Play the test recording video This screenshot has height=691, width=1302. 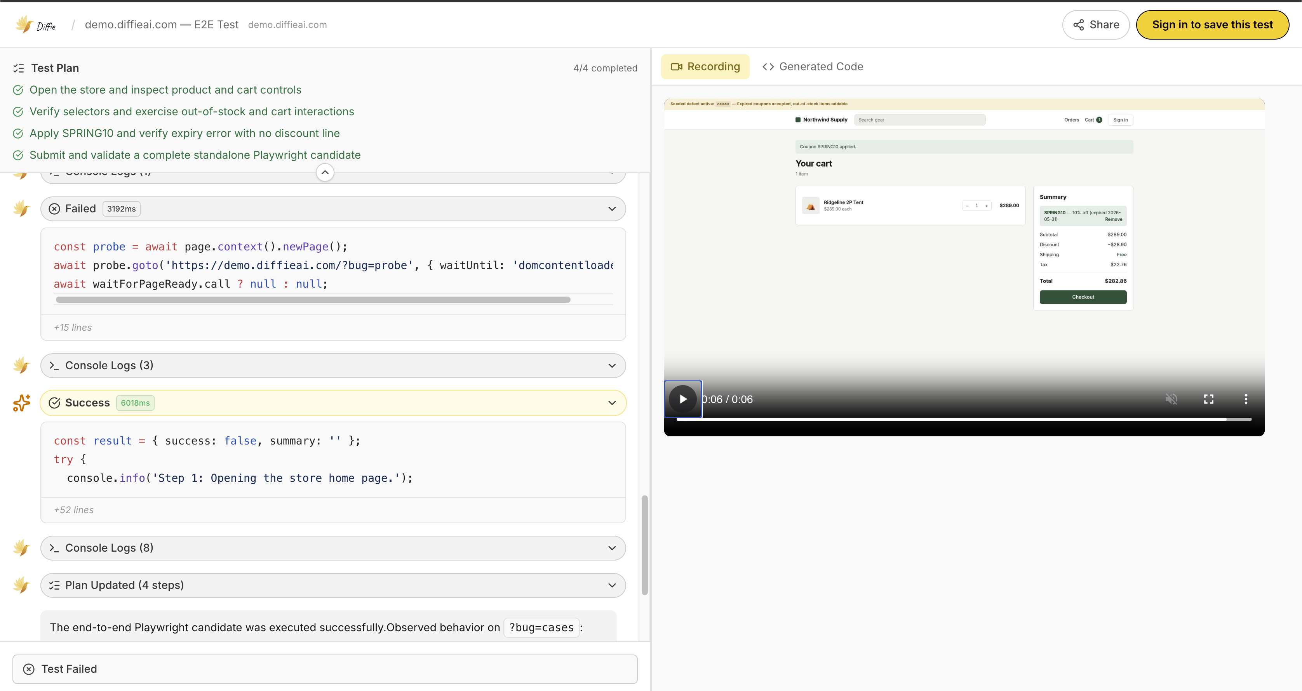point(683,399)
